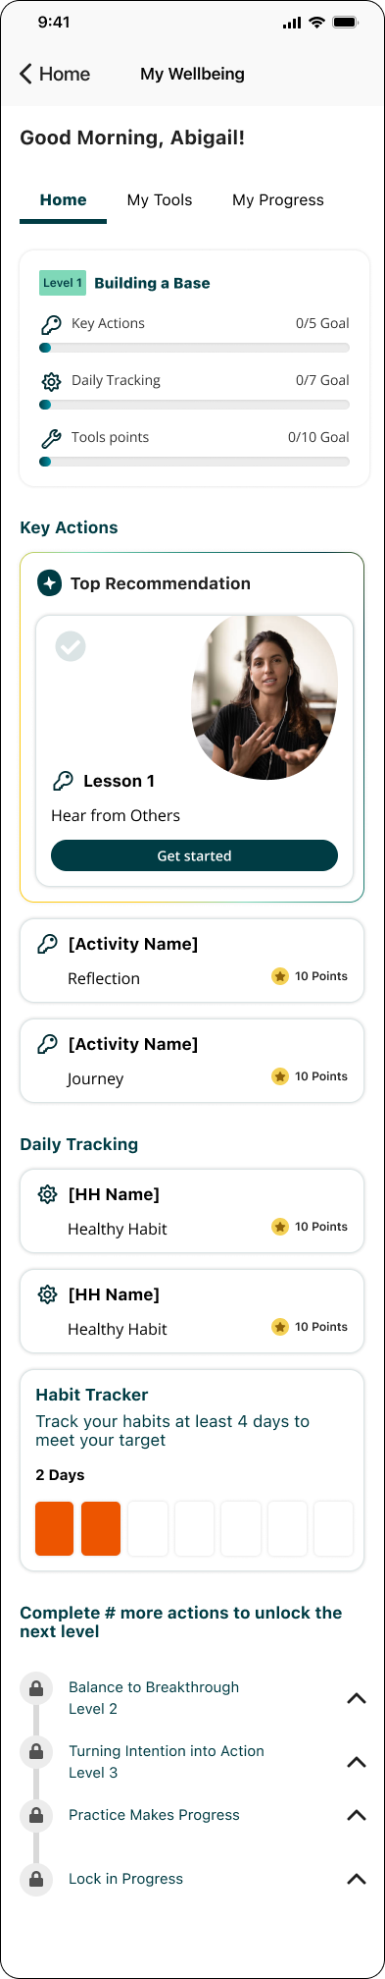The image size is (385, 1979).
Task: Open the My Progress tab
Action: [278, 200]
